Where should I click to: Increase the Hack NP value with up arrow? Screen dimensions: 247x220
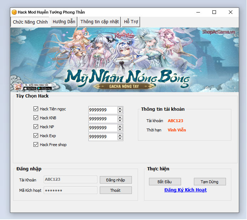point(120,126)
